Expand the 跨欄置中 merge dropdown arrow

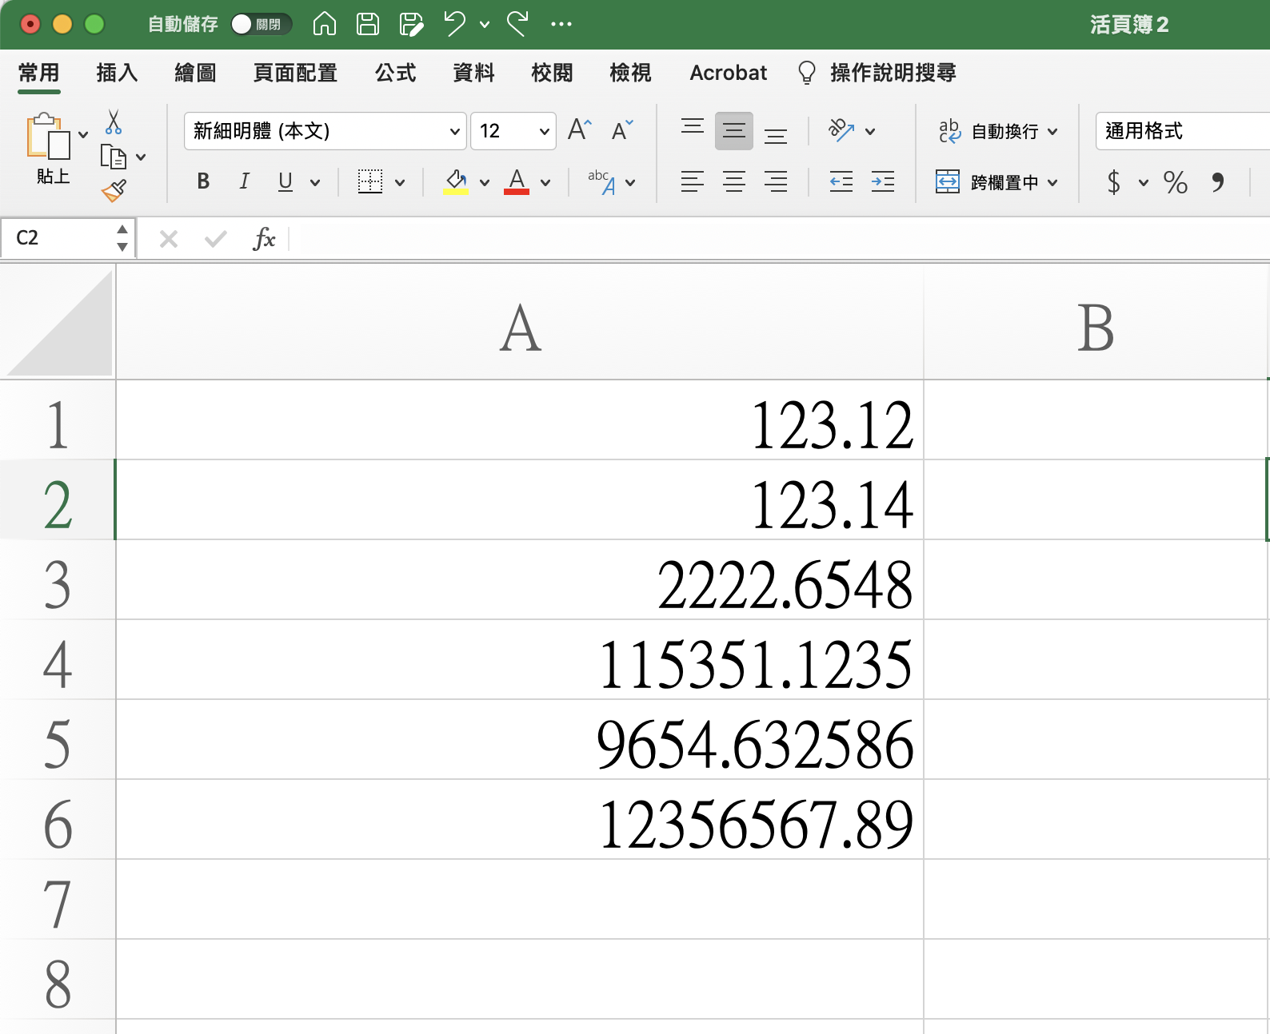point(1052,183)
